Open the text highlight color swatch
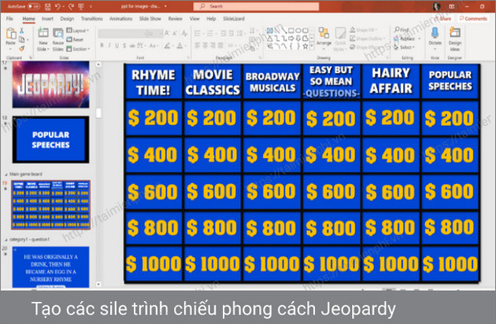Image resolution: width=496 pixels, height=324 pixels. pos(167,46)
